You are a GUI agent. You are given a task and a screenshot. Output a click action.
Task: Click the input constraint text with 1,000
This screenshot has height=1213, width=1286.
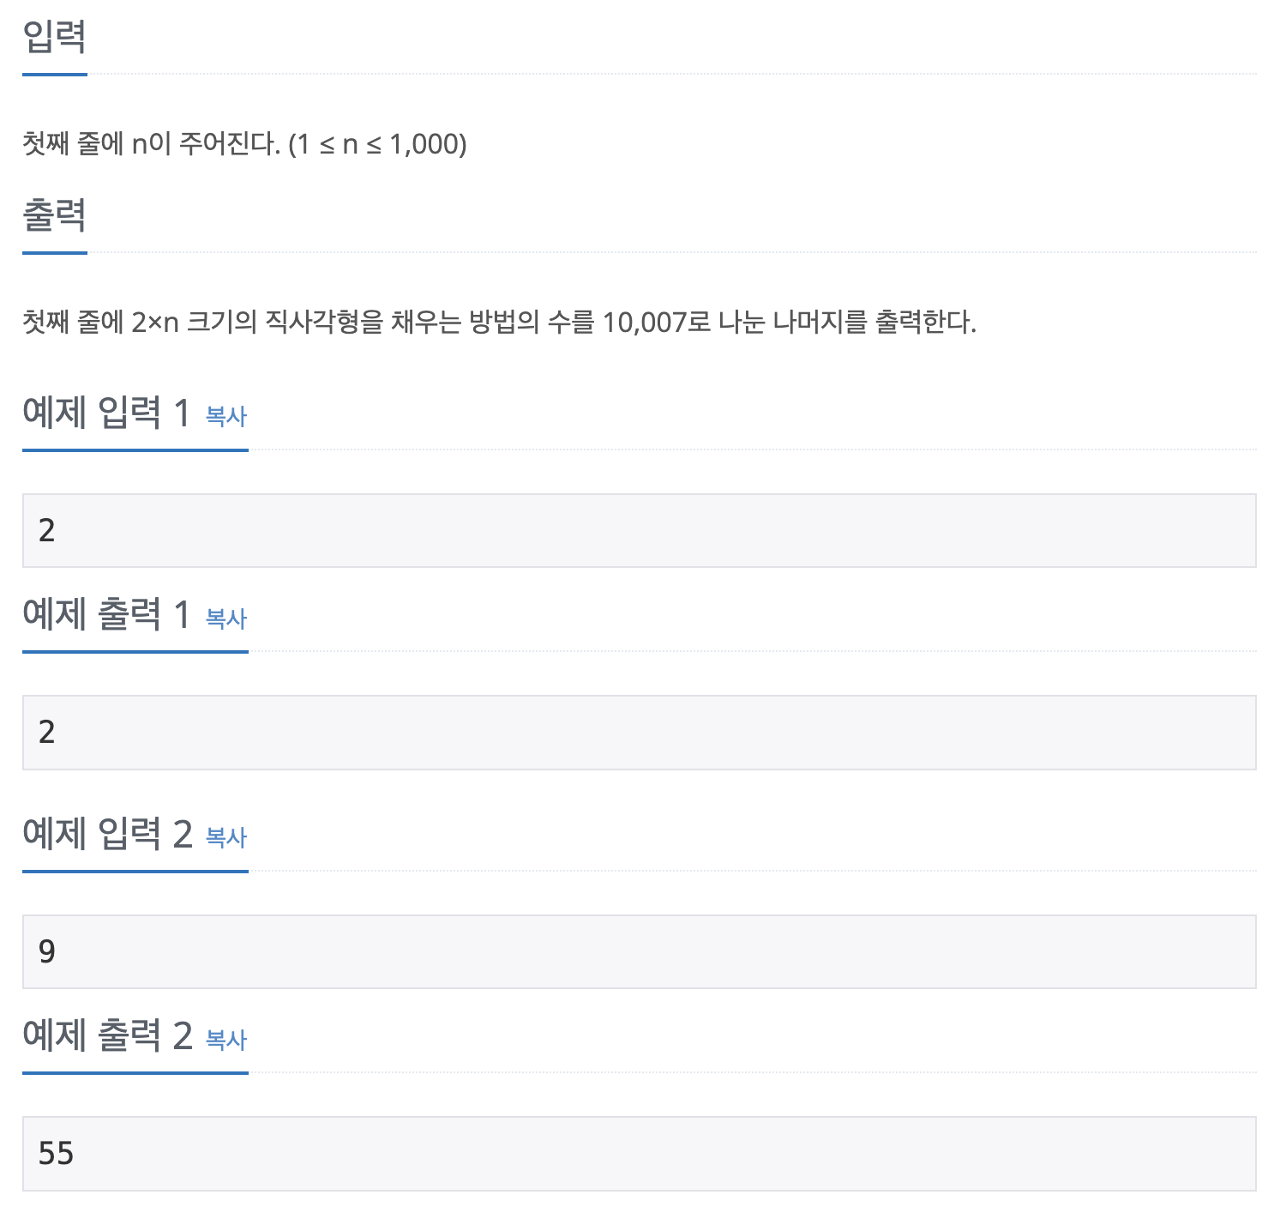pos(245,143)
